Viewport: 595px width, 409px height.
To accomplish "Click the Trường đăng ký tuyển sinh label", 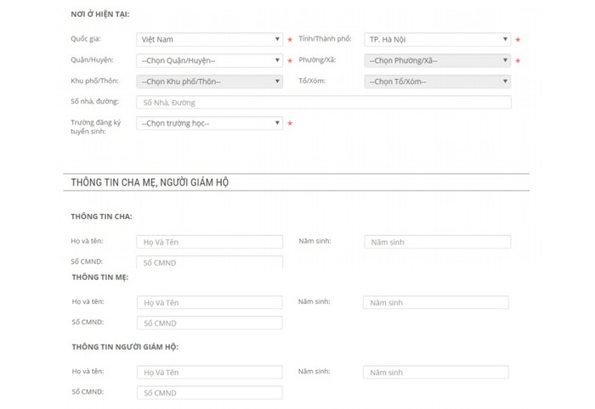I will (x=95, y=127).
